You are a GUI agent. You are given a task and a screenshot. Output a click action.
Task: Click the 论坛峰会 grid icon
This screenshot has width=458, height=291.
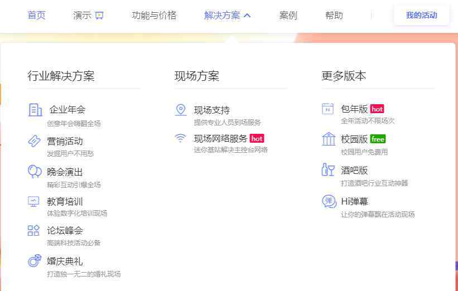[x=34, y=230]
